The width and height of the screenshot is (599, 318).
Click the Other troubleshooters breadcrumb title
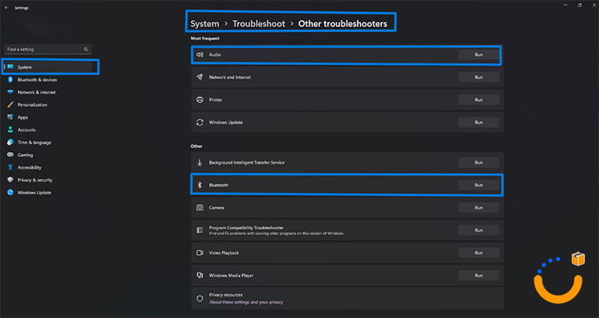pyautogui.click(x=343, y=24)
